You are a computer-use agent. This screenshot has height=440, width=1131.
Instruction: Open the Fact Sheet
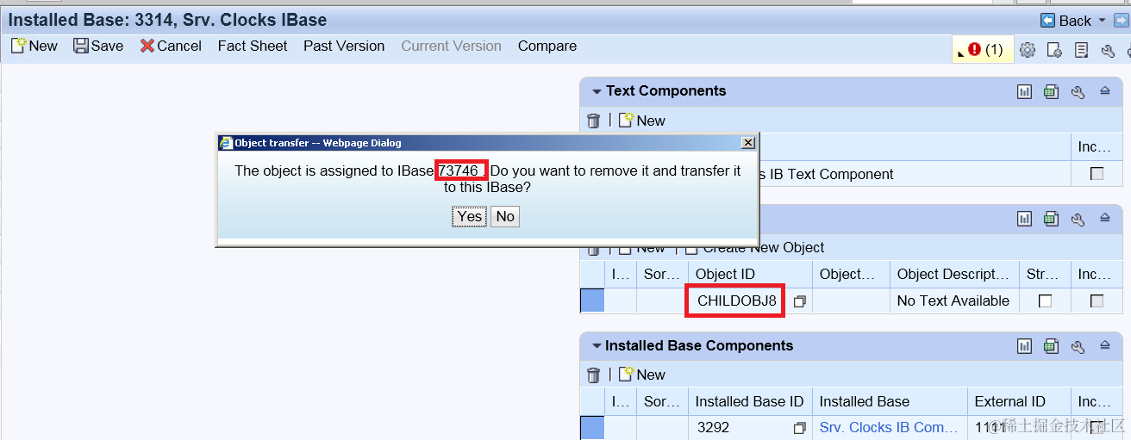pyautogui.click(x=253, y=46)
